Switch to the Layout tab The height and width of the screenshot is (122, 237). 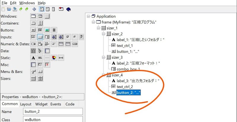[26, 104]
